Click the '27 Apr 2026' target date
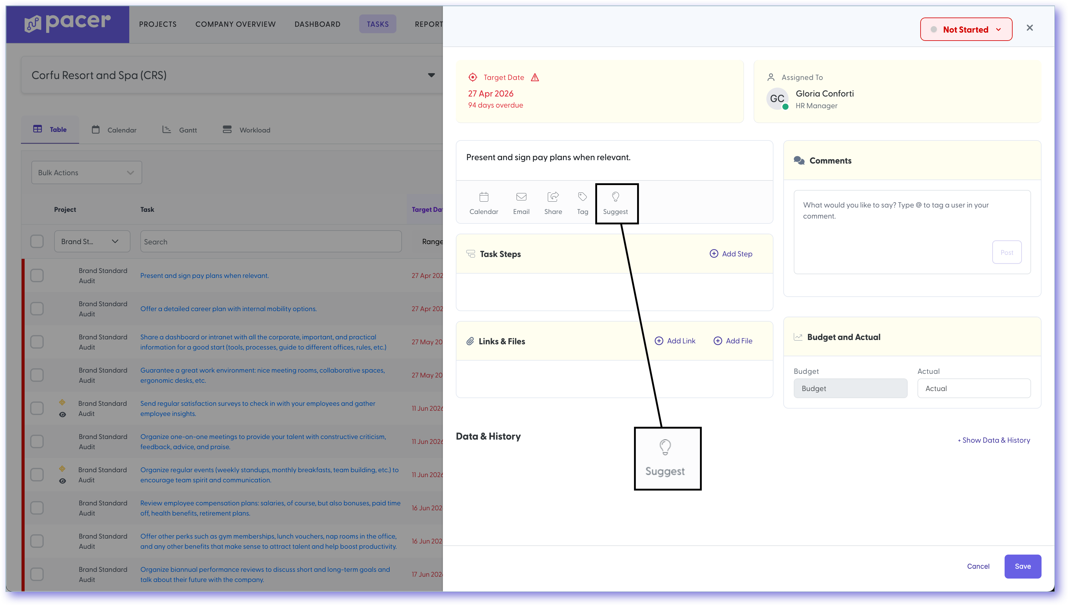The image size is (1068, 605). (x=490, y=93)
